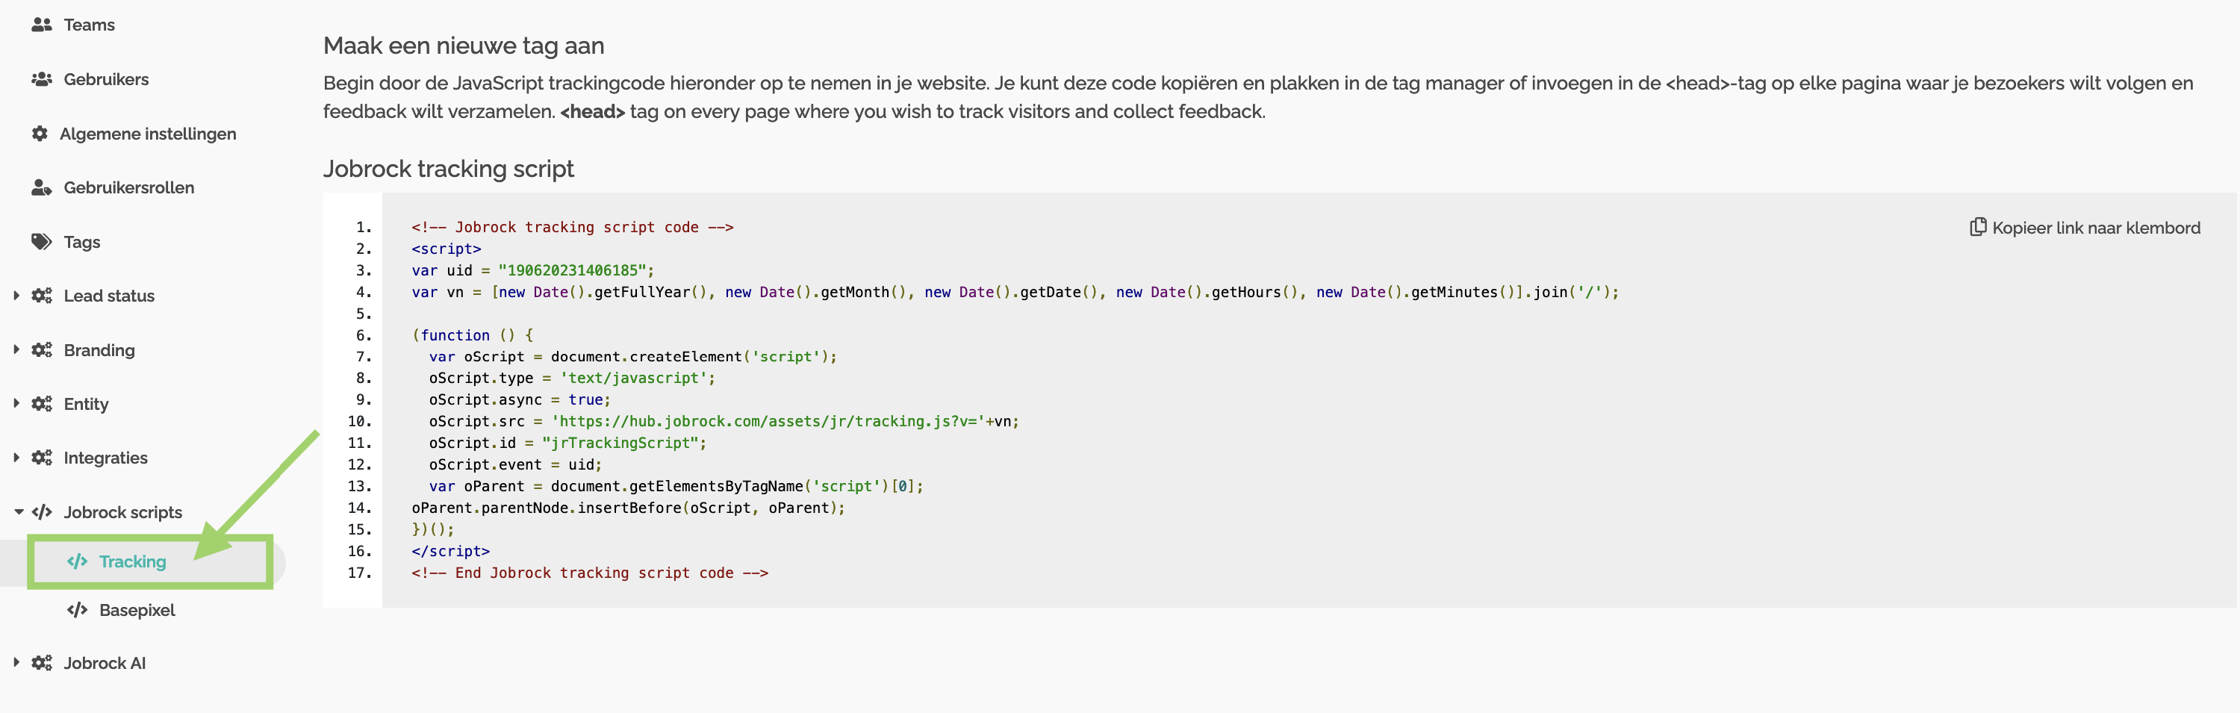Click the Integraties label
The image size is (2240, 713).
105,458
